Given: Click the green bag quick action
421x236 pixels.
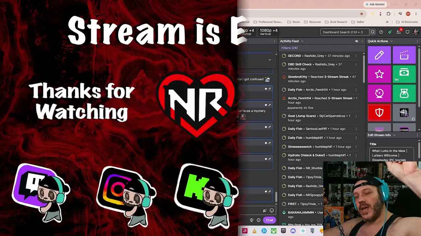Looking at the screenshot, I should coord(404,93).
